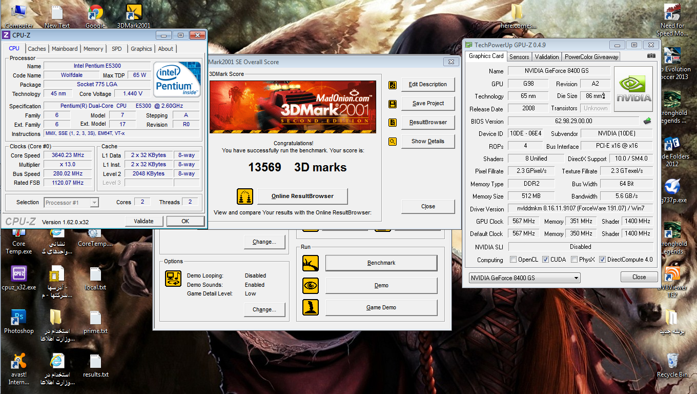Image resolution: width=697 pixels, height=394 pixels.
Task: Select the New Text document desktop icon
Action: (57, 16)
